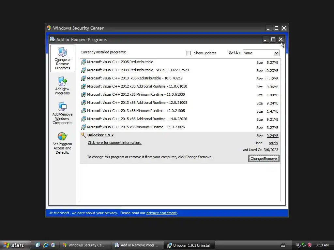Click red security shield tray icon
334x250 pixels.
tap(310, 245)
